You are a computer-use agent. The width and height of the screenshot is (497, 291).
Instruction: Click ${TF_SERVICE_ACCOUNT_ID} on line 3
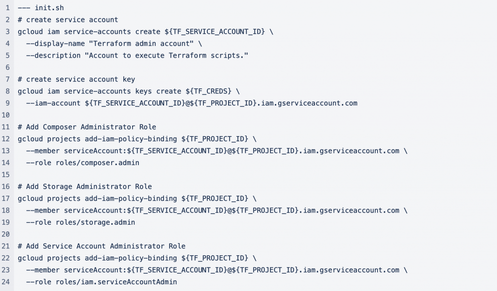[215, 31]
